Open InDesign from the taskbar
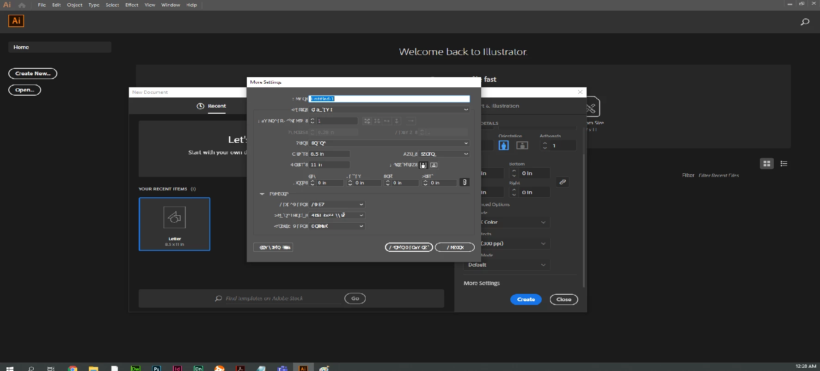 177,368
